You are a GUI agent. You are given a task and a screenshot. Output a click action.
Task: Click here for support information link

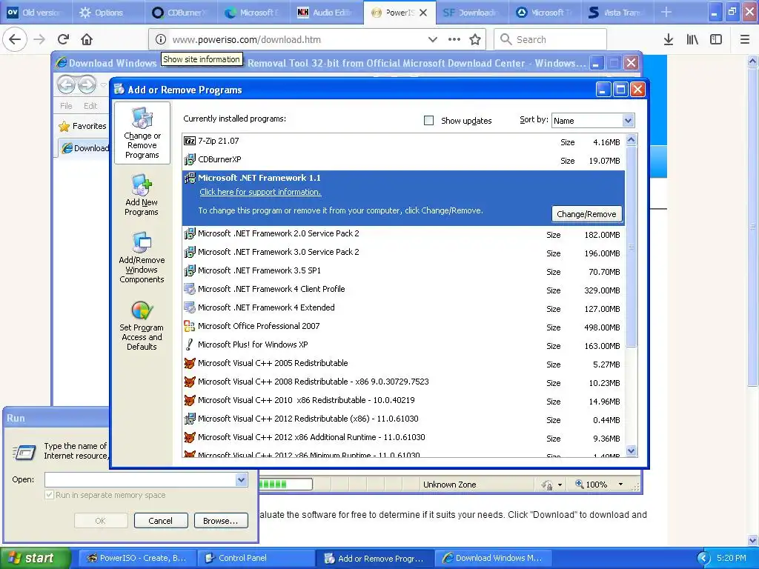click(x=260, y=192)
